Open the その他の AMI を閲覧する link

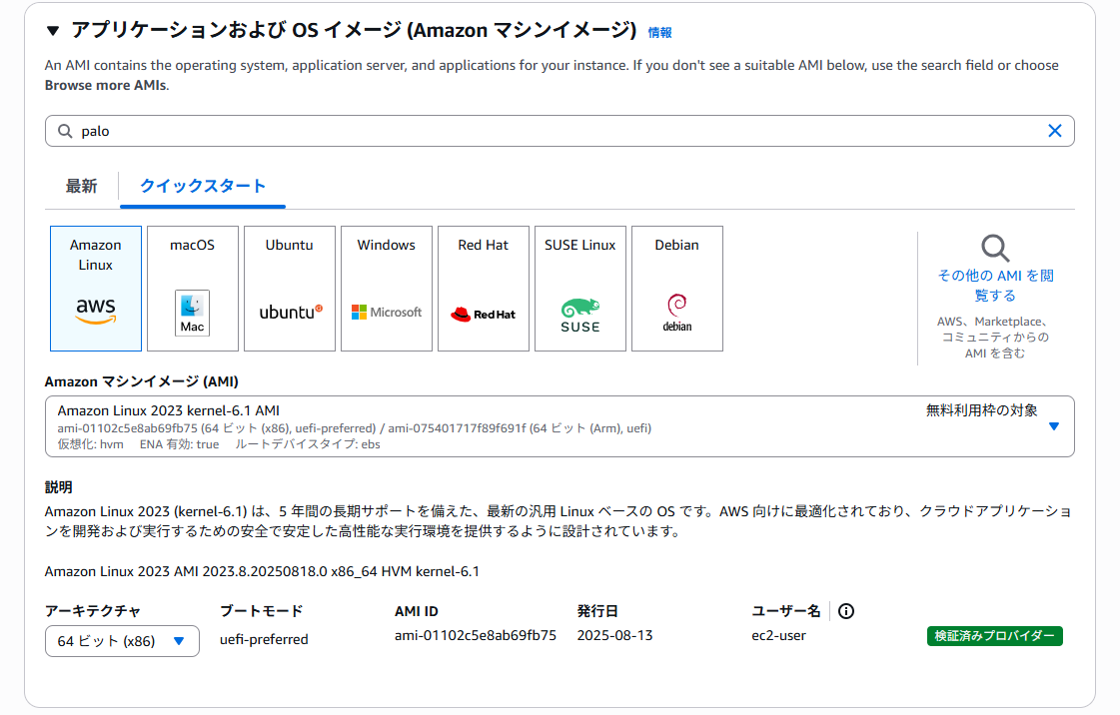(x=995, y=286)
